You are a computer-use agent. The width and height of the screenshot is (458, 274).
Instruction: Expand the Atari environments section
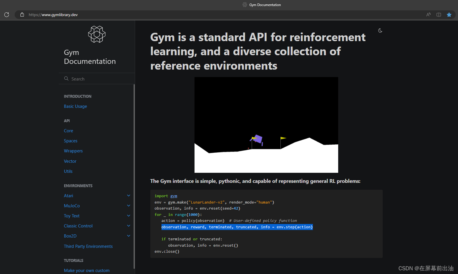pyautogui.click(x=129, y=196)
